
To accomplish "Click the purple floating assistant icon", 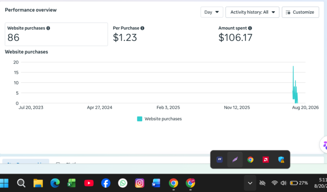I will 324,145.
